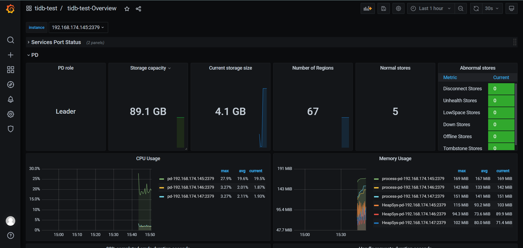The image size is (523, 248).
Task: Open dashboard settings gear
Action: [x=399, y=8]
